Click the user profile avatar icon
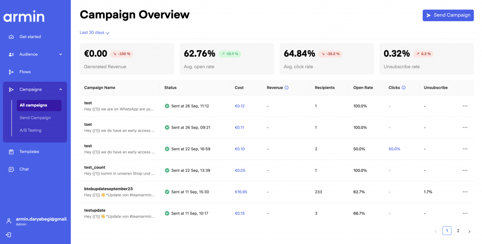Image resolution: width=482 pixels, height=244 pixels. click(x=8, y=221)
